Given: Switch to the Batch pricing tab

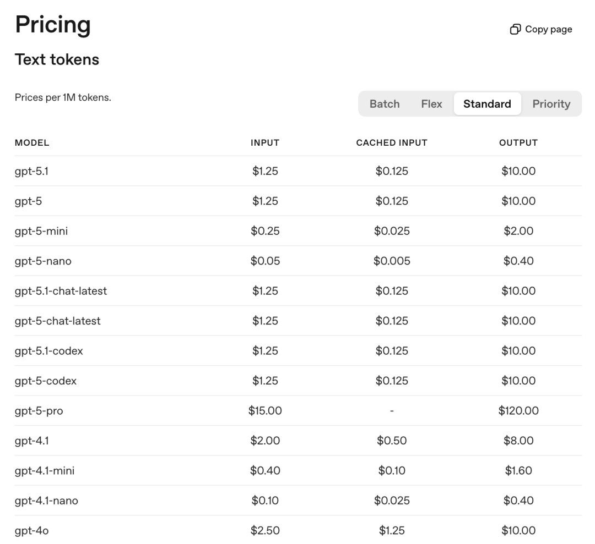Looking at the screenshot, I should [x=385, y=104].
